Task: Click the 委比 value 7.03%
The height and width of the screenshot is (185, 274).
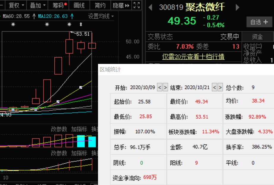Action: click(185, 46)
